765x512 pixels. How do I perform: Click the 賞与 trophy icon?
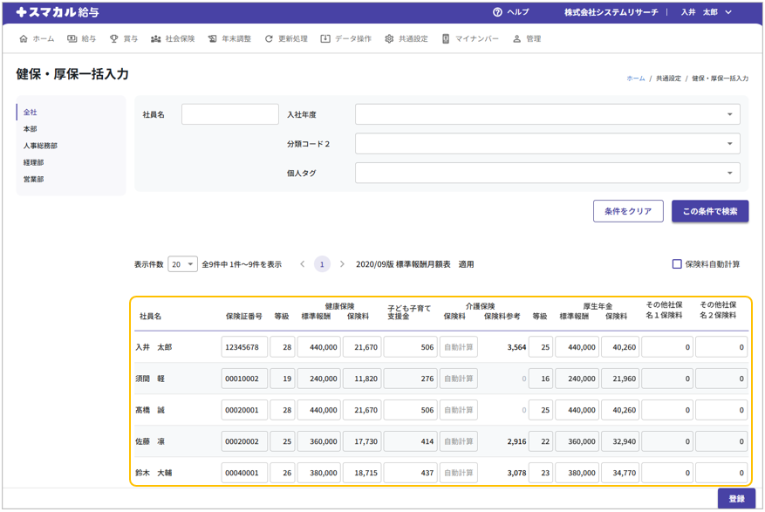113,39
